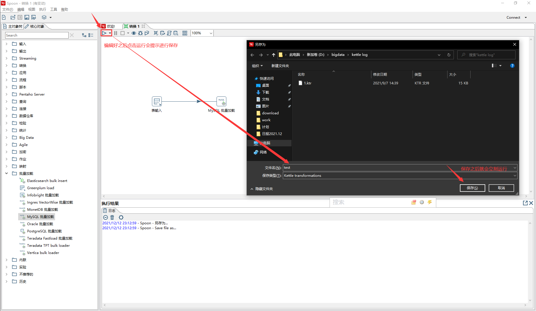Select the 日志 tab in results
The height and width of the screenshot is (311, 536).
(109, 211)
